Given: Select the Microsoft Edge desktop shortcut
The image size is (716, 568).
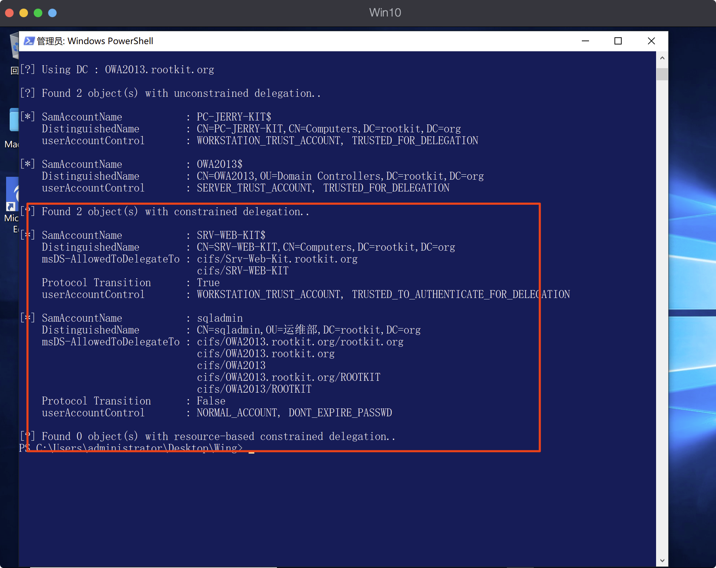Looking at the screenshot, I should 12,194.
